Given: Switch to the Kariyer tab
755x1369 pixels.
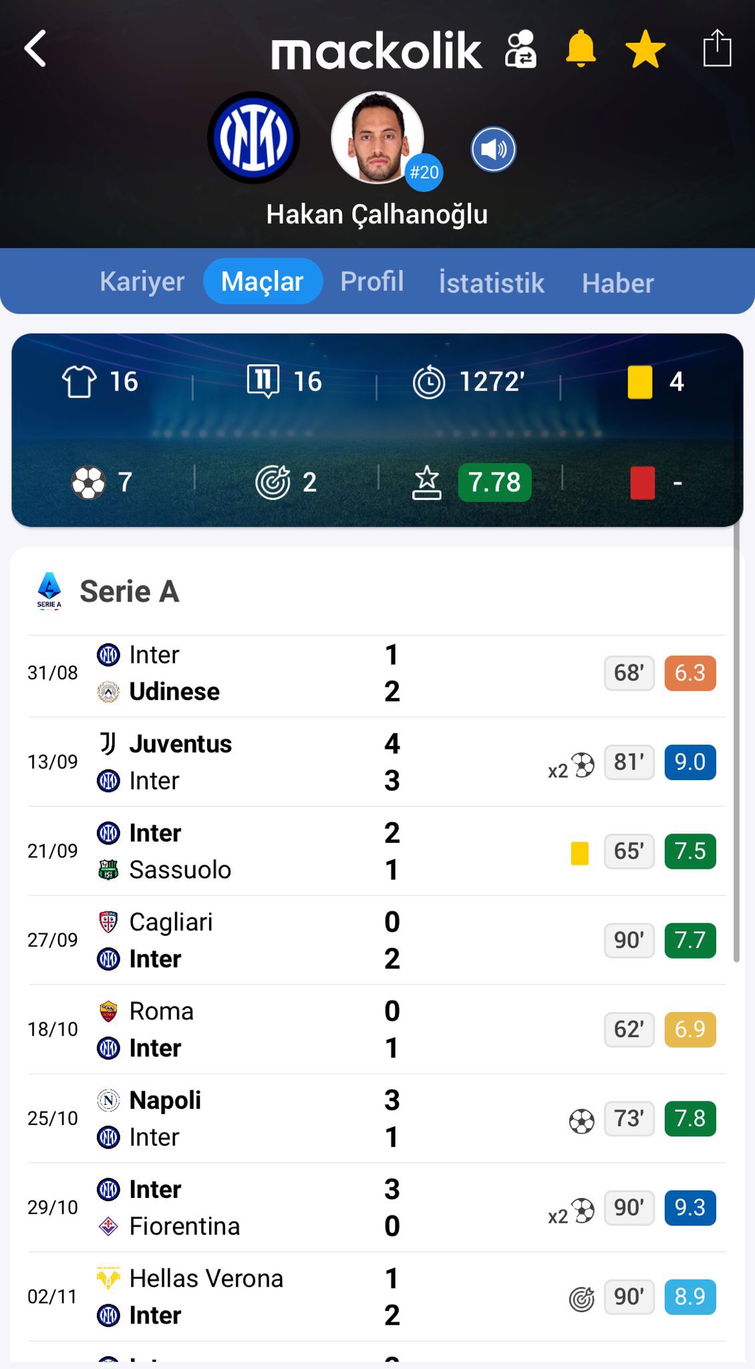Looking at the screenshot, I should coord(142,281).
